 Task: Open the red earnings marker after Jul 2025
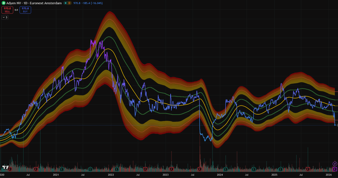308,169
